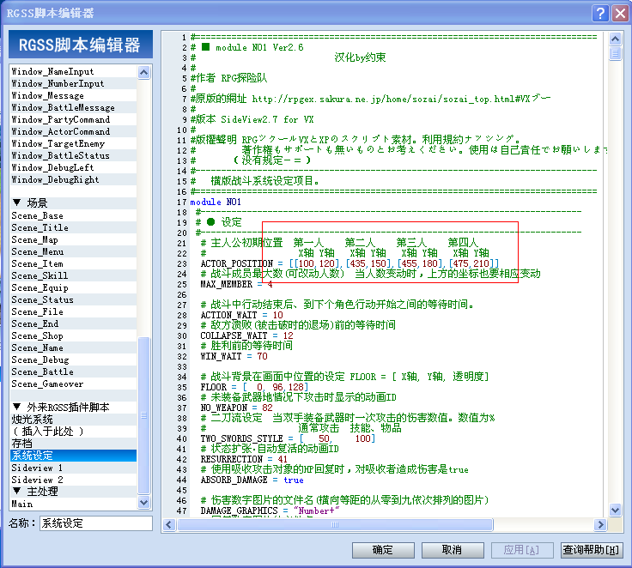Open the Scene_Base script
Screen dimensions: 632x568
(x=73, y=215)
